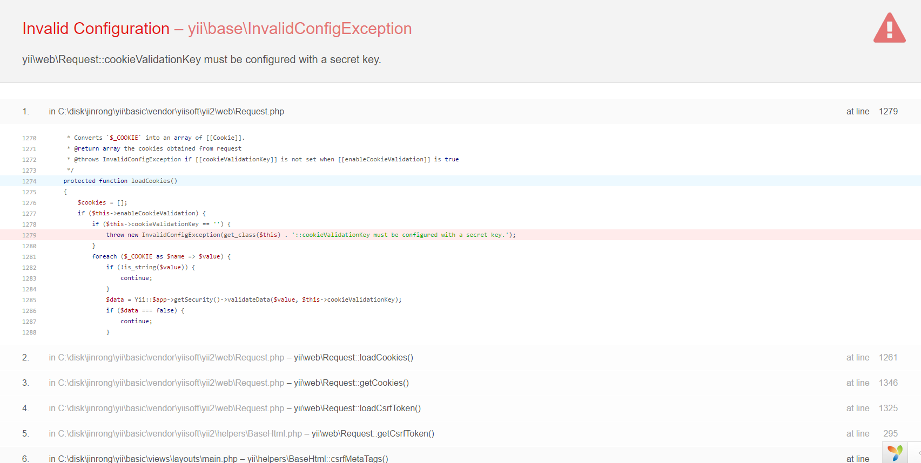This screenshot has width=921, height=463.
Task: Click the Yii logo icon at bottom right
Action: [895, 453]
